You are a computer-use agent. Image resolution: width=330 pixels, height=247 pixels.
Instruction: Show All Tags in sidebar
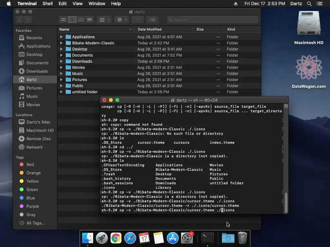[x=35, y=223]
